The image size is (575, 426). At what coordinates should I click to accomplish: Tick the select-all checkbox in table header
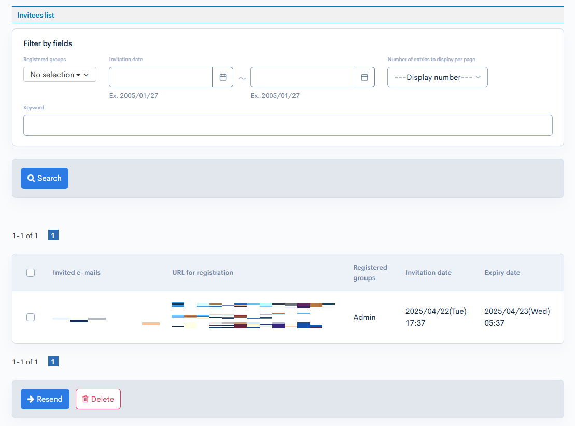tap(31, 273)
